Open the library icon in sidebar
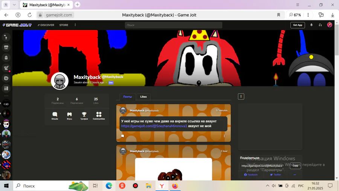This screenshot has height=191, width=339. click(6, 88)
